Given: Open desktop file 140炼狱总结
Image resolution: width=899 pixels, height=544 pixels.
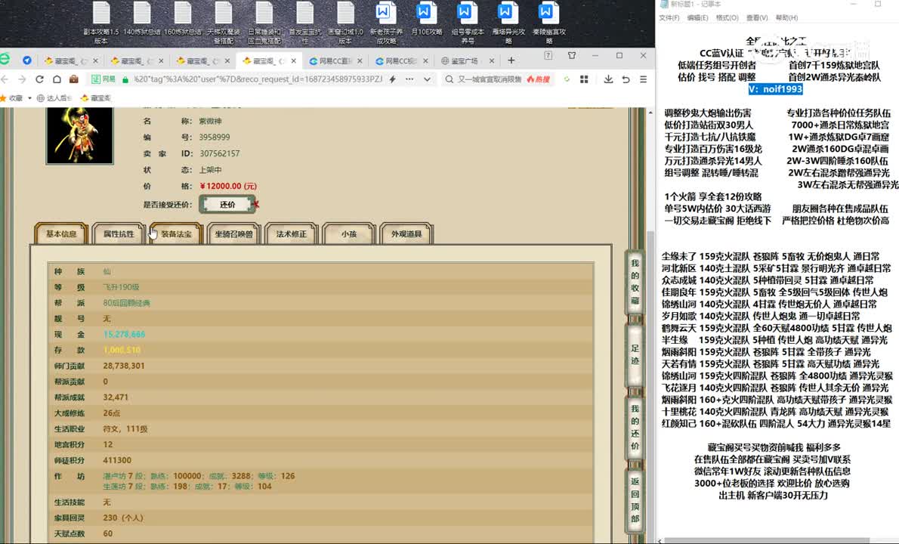Looking at the screenshot, I should coord(141,23).
